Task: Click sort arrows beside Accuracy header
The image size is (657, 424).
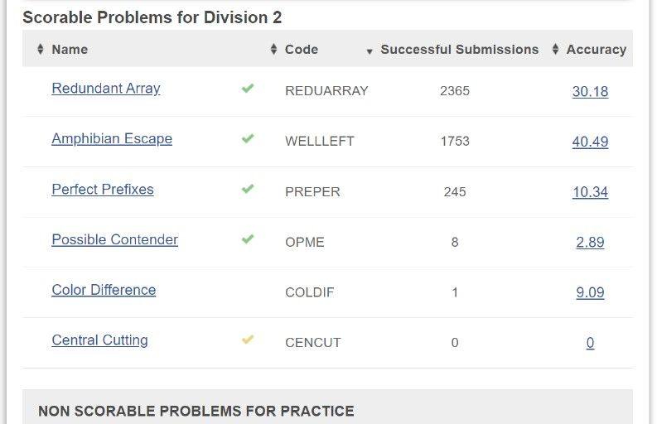Action: pyautogui.click(x=555, y=49)
